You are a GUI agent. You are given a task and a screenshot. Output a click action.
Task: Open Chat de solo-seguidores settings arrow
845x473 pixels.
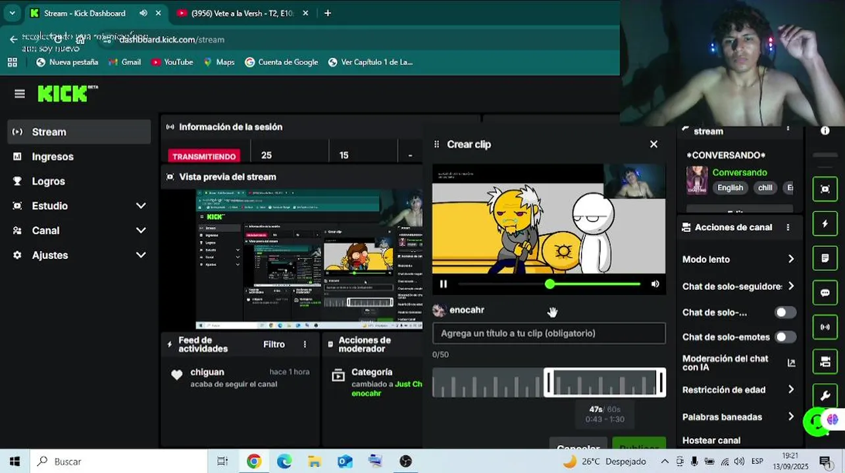click(790, 286)
